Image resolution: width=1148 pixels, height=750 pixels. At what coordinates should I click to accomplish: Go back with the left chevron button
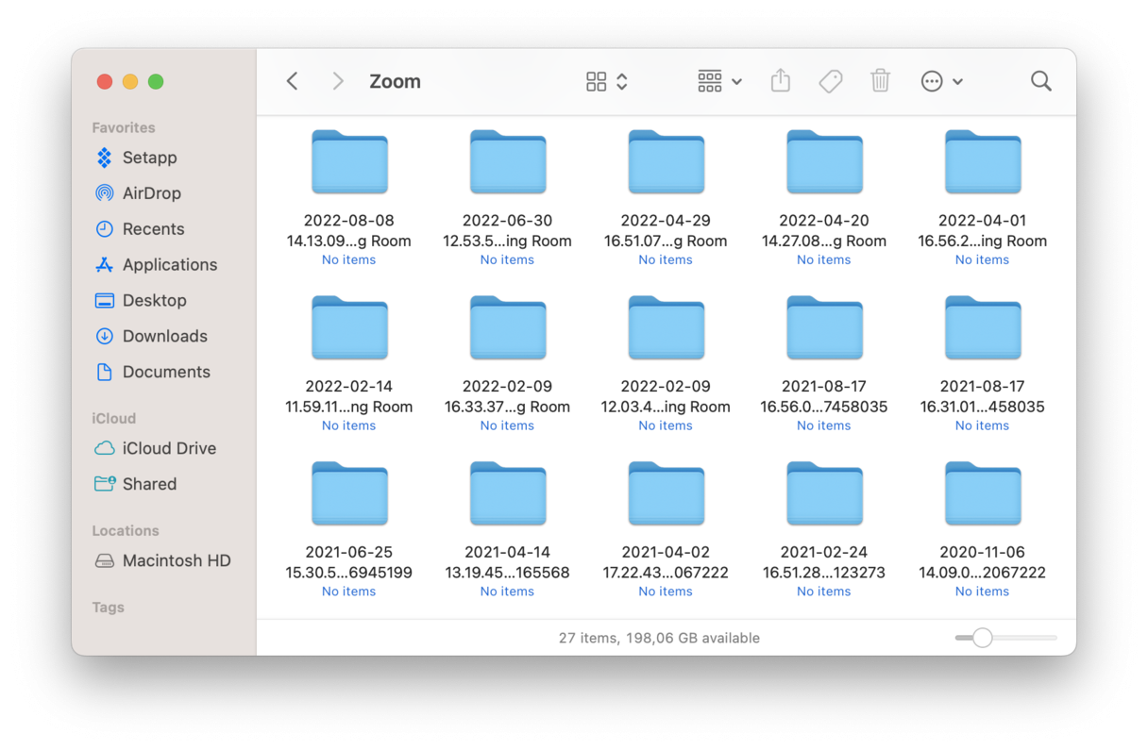coord(293,81)
